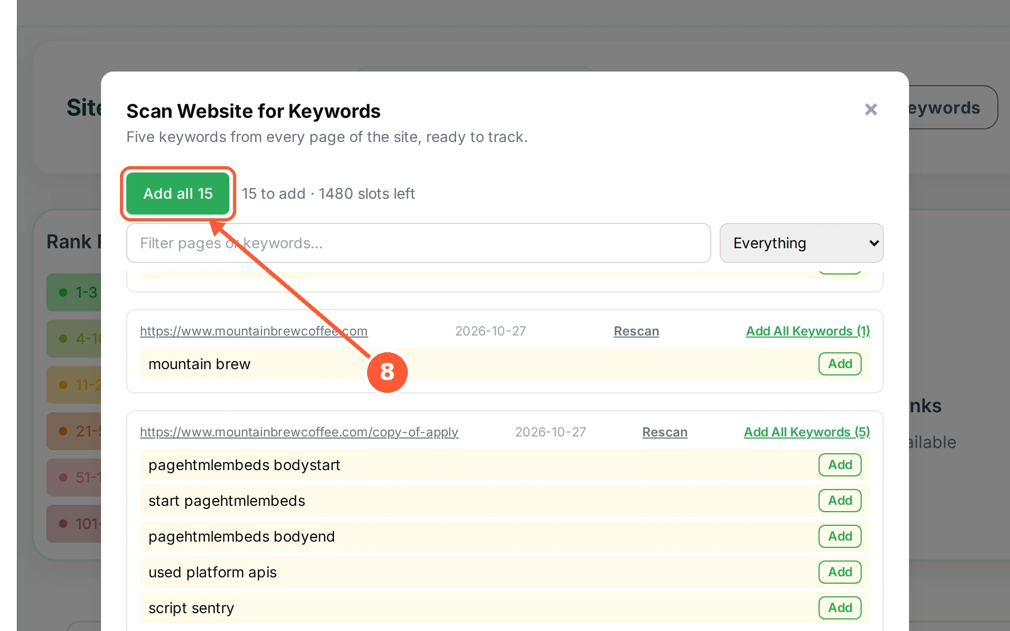
Task: Add the used platform apis keyword
Action: click(x=840, y=572)
